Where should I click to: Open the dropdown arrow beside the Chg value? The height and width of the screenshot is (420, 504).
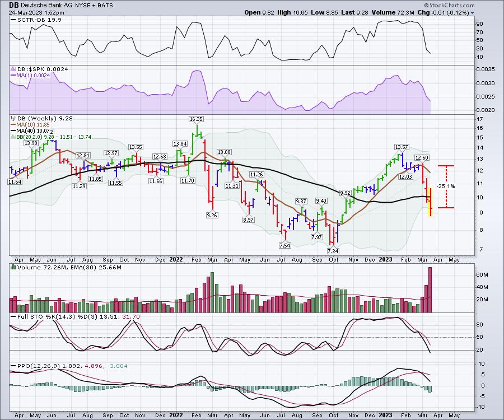point(472,13)
